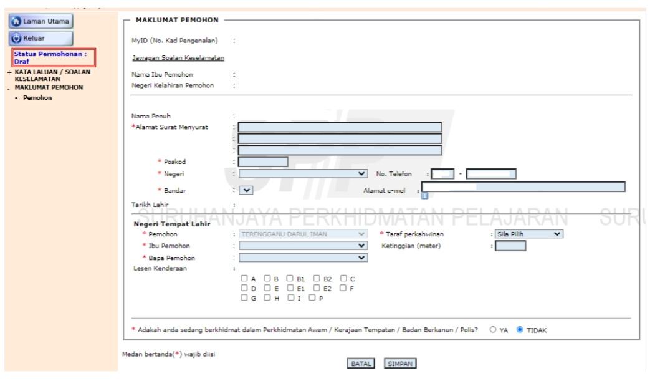Tick the licence class E checkbox

pyautogui.click(x=267, y=287)
